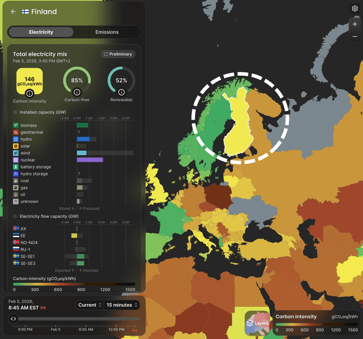The image size is (363, 339).
Task: Open the 15 minutes interval dropdown
Action: click(x=122, y=305)
